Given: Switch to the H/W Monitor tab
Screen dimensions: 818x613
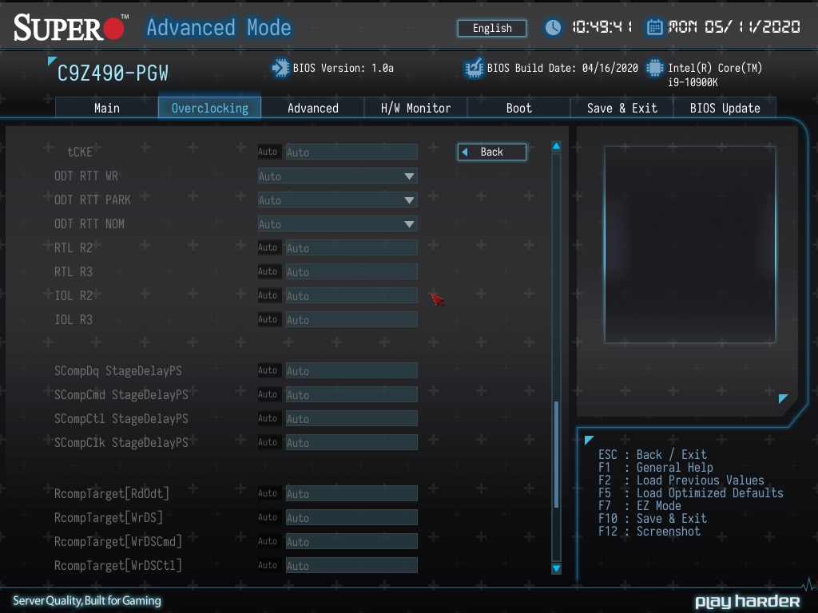Looking at the screenshot, I should pos(415,108).
